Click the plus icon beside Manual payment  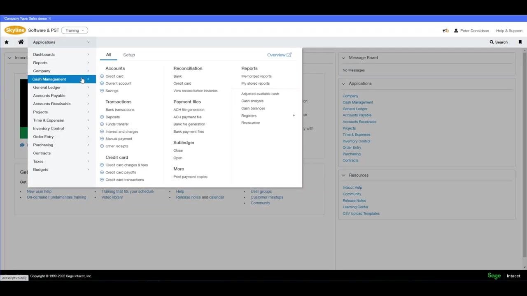tap(102, 139)
